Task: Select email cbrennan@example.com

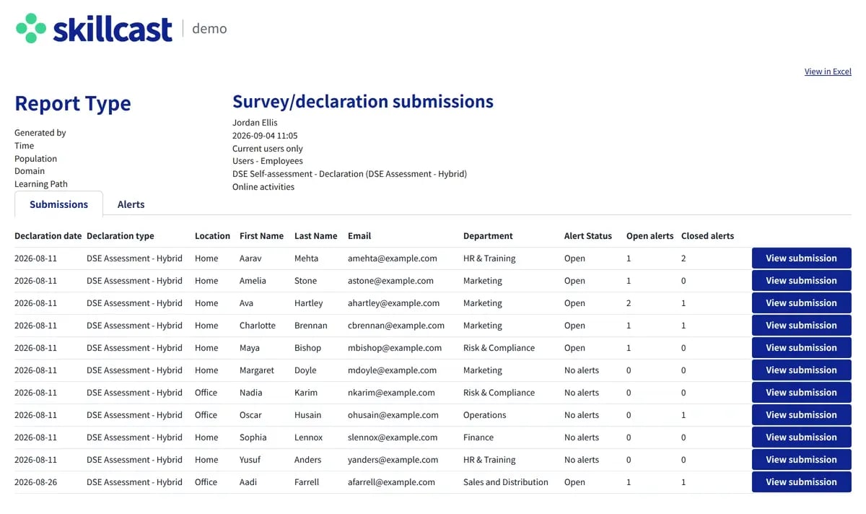Action: click(x=396, y=326)
